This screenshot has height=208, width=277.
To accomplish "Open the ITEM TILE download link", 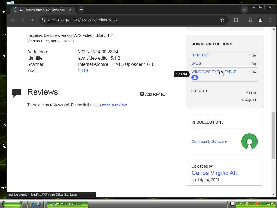I will (x=200, y=55).
